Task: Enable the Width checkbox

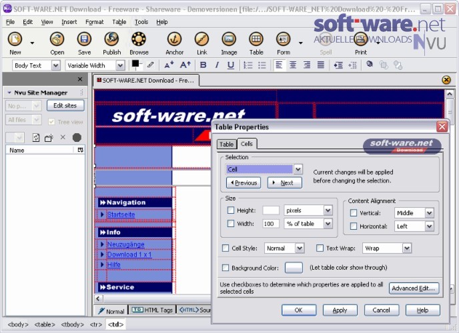Action: coord(231,224)
